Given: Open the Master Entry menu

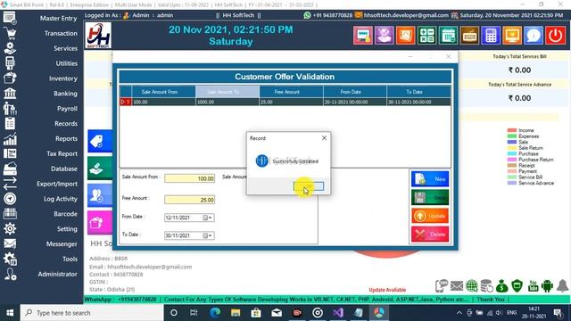Looking at the screenshot, I should point(58,18).
